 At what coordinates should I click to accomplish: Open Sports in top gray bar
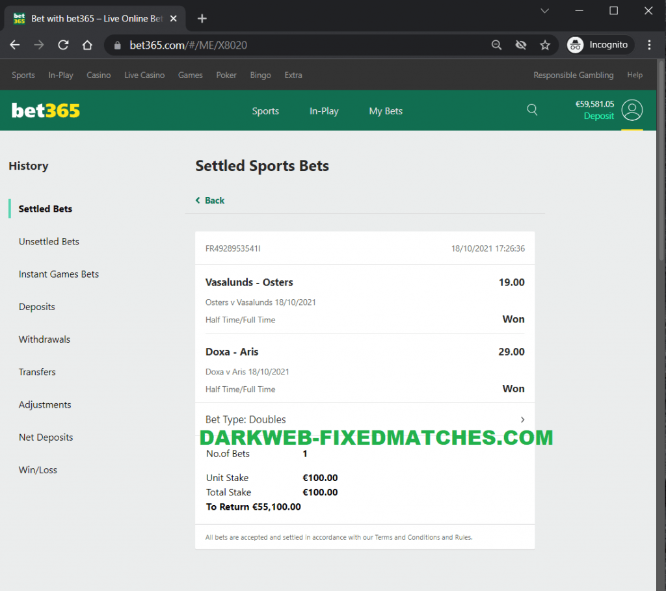click(23, 75)
